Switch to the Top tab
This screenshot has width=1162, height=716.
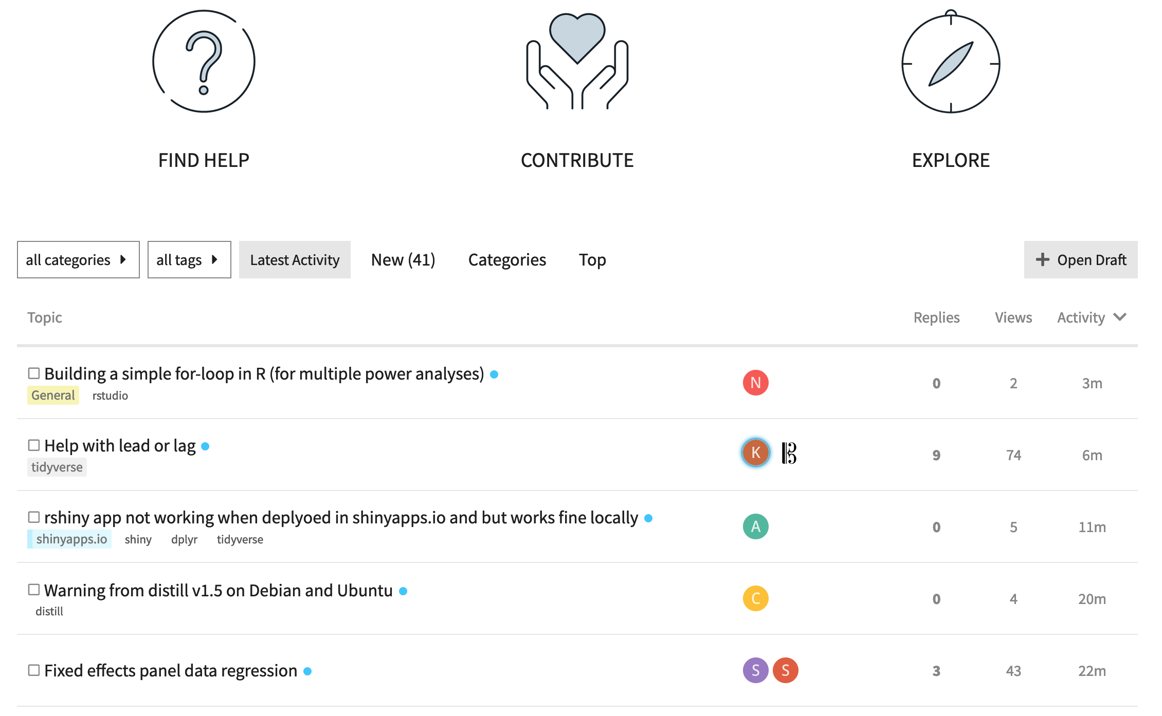click(x=592, y=260)
